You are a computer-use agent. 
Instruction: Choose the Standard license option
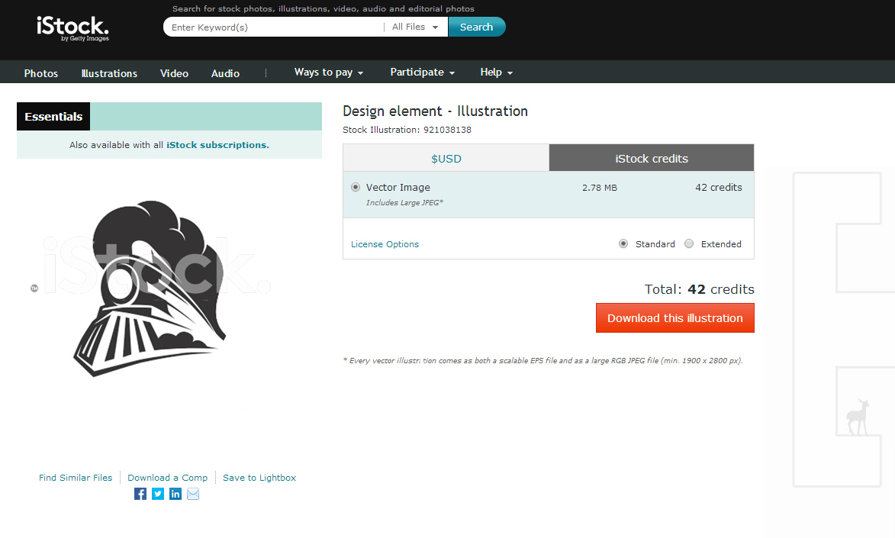pyautogui.click(x=623, y=244)
